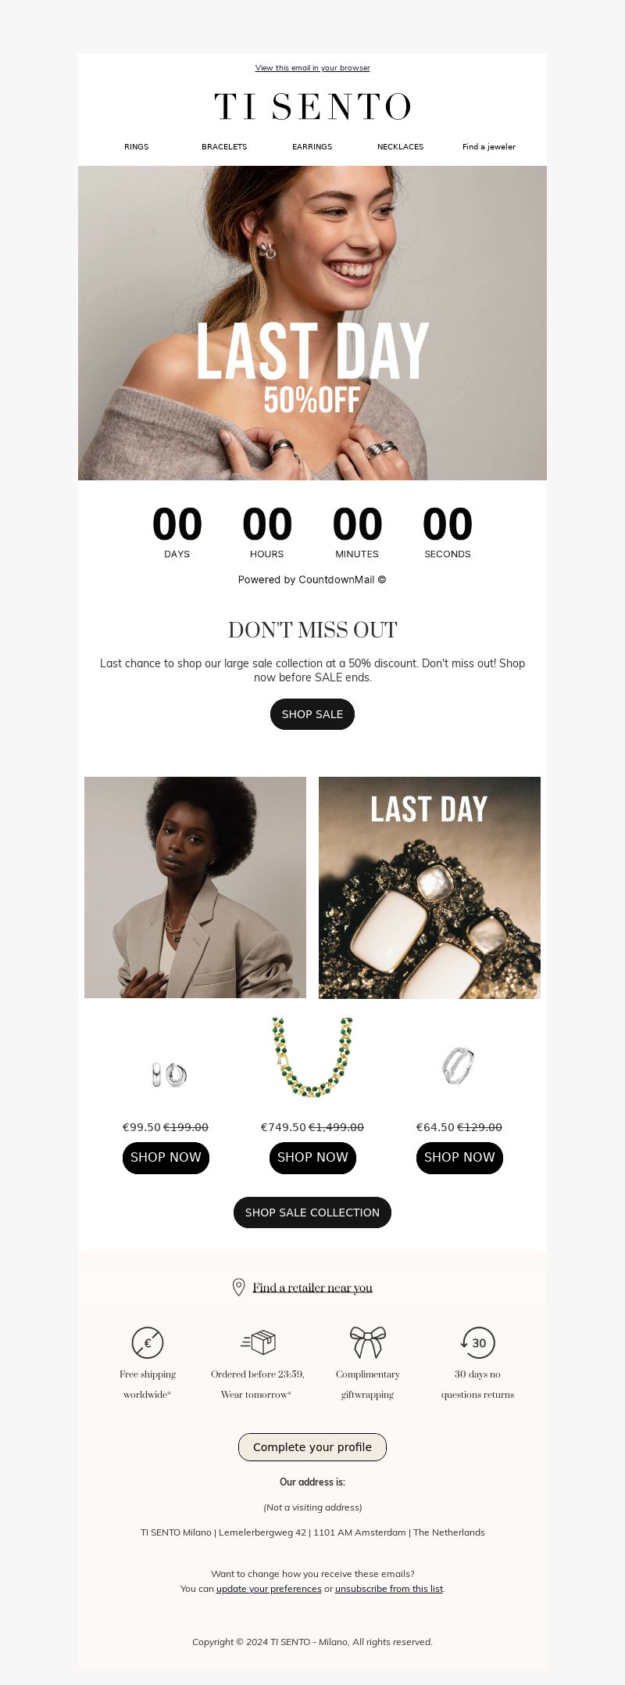Open View this email in your browser
This screenshot has height=1685, width=625.
[312, 68]
